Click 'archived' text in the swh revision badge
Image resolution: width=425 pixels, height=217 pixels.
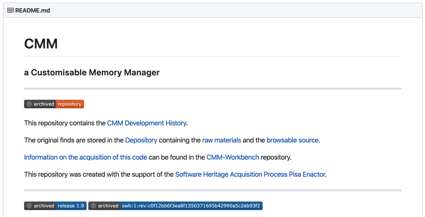click(108, 206)
